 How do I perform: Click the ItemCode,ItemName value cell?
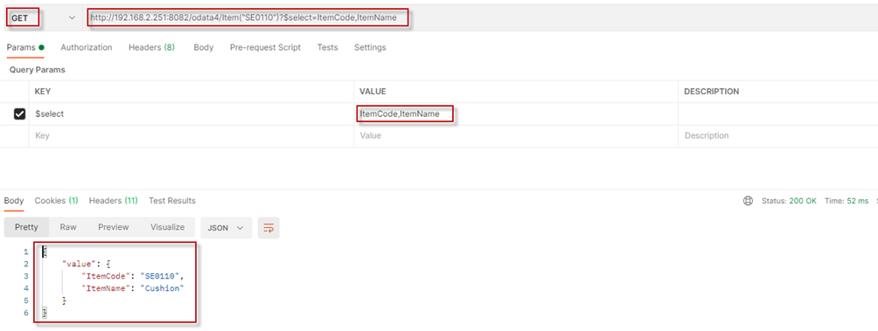516,114
